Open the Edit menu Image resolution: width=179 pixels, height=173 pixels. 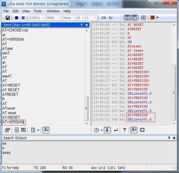point(15,11)
